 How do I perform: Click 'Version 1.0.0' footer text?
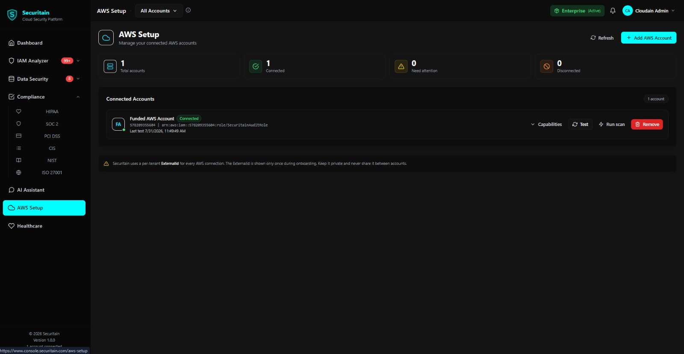pos(44,340)
